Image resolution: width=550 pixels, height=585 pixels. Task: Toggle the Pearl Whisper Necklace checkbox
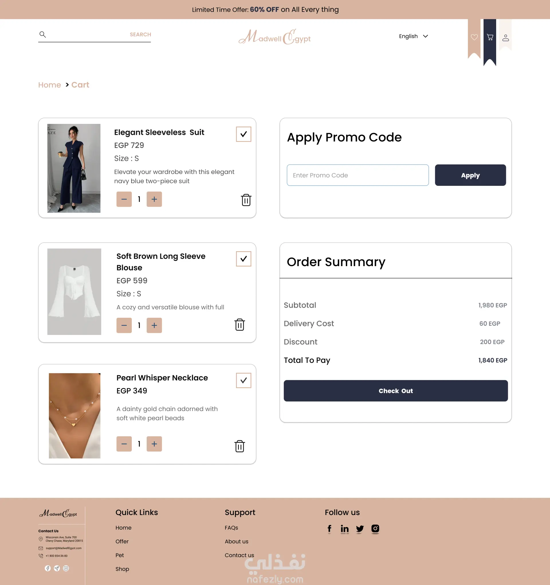[243, 380]
